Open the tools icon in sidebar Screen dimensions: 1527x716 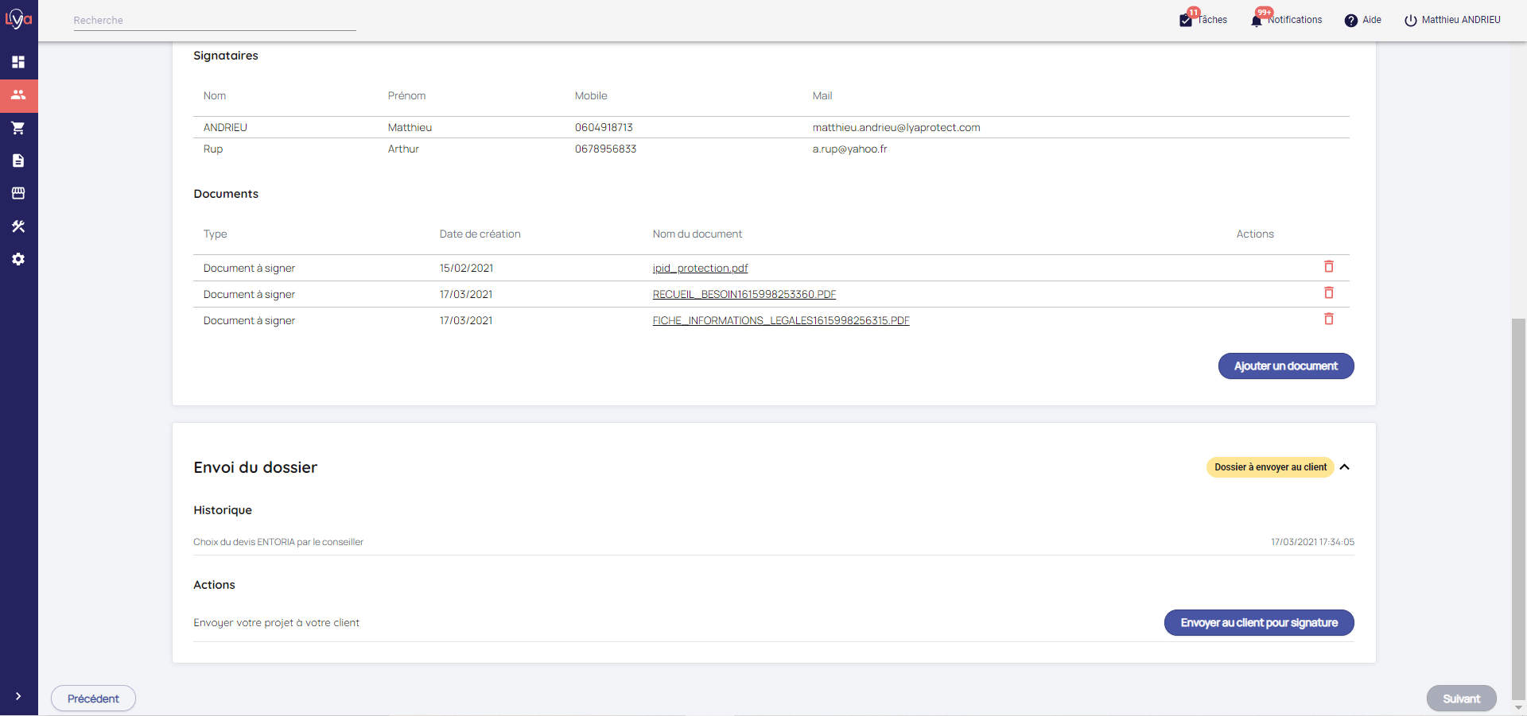pyautogui.click(x=18, y=226)
